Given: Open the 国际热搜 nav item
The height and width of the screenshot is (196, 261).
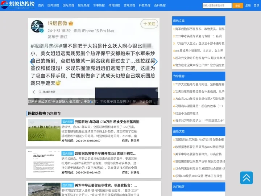Looking at the screenshot, I should (x=69, y=5).
